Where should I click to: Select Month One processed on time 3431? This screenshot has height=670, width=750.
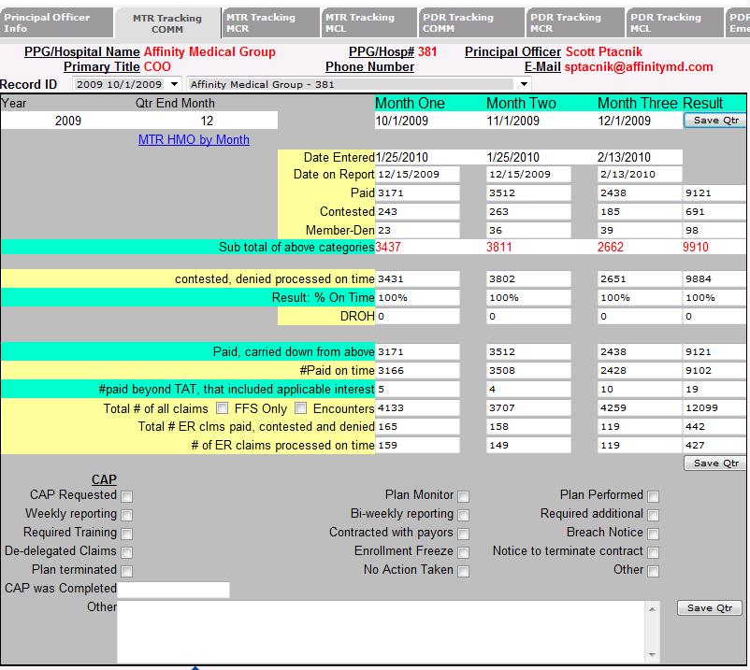click(418, 279)
